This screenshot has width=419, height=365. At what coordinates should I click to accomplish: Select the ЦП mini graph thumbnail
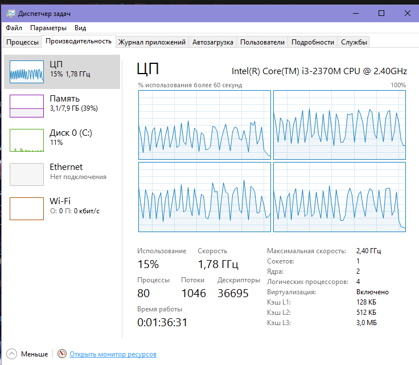coord(27,72)
